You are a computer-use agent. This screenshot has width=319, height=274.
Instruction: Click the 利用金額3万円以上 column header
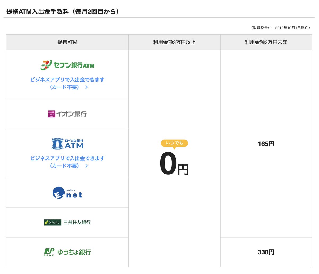pyautogui.click(x=174, y=42)
